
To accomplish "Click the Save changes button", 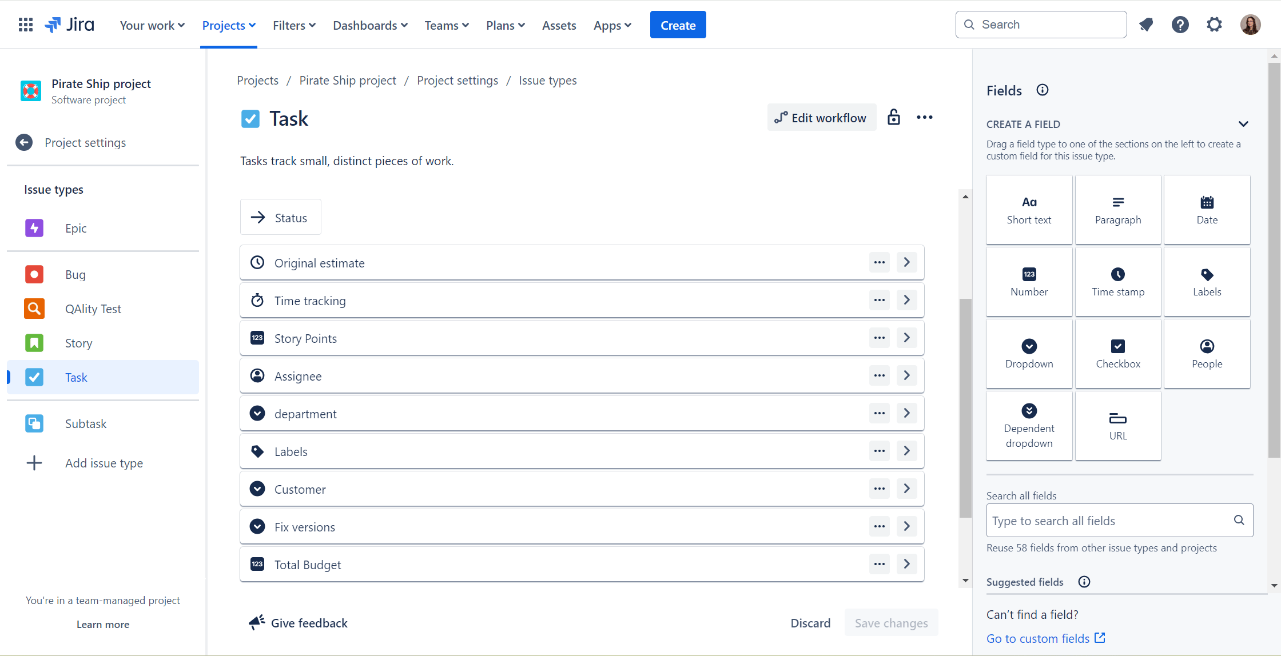I will coord(891,623).
